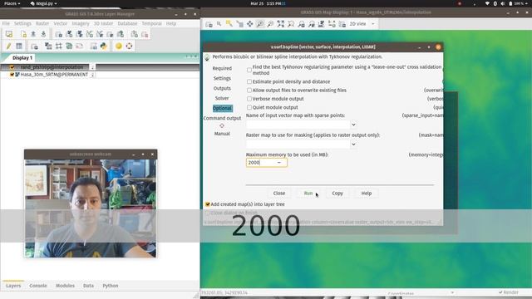
Task: Click Copy command button
Action: pos(337,193)
